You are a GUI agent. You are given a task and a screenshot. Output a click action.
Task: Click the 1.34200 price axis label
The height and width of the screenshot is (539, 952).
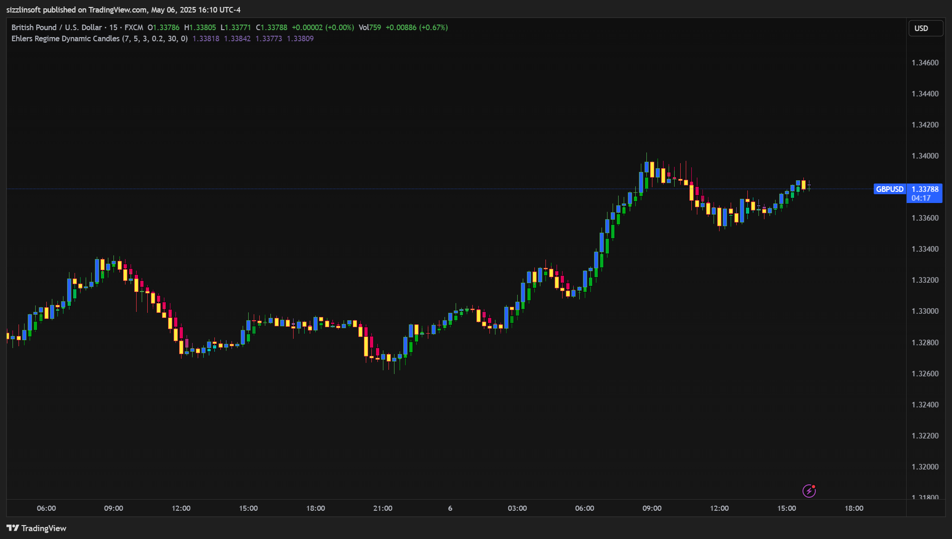pyautogui.click(x=925, y=125)
